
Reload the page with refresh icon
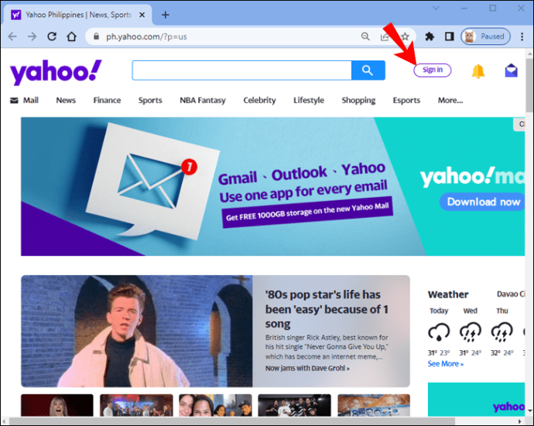(52, 36)
